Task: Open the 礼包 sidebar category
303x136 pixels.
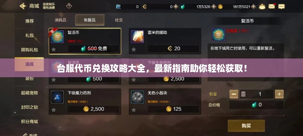Action: (x=29, y=35)
